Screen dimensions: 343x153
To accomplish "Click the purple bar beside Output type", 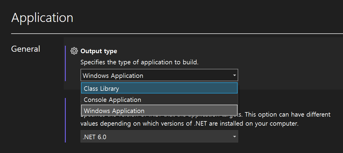I will coord(65,63).
